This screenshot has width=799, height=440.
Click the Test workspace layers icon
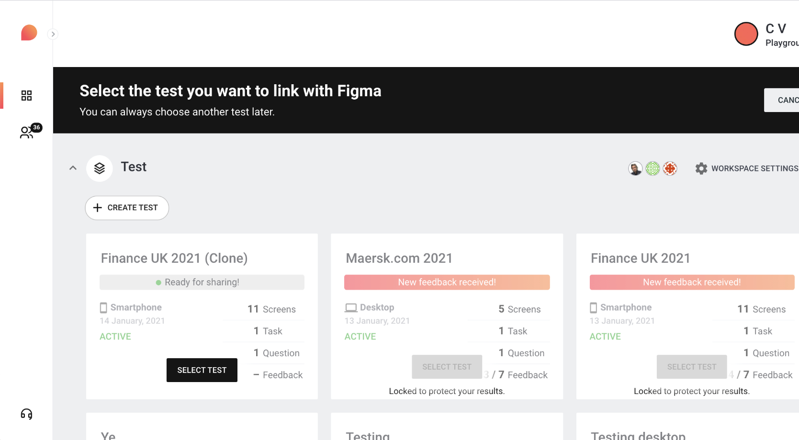tap(100, 168)
